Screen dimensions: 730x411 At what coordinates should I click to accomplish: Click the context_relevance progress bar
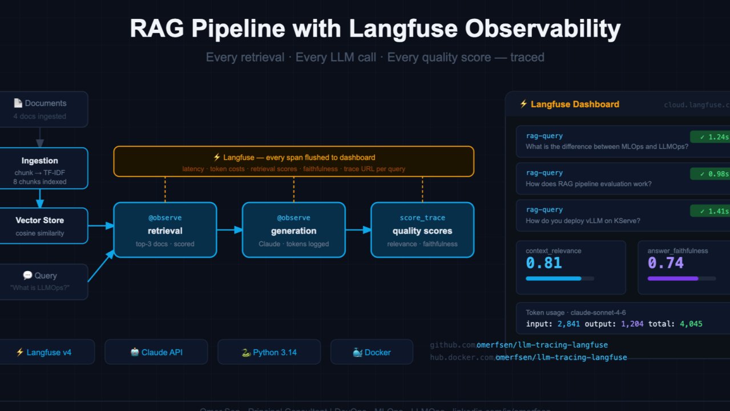point(560,279)
